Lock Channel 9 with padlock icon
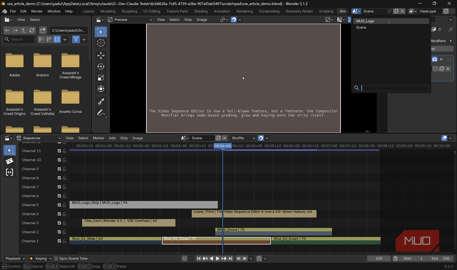 tap(64, 169)
